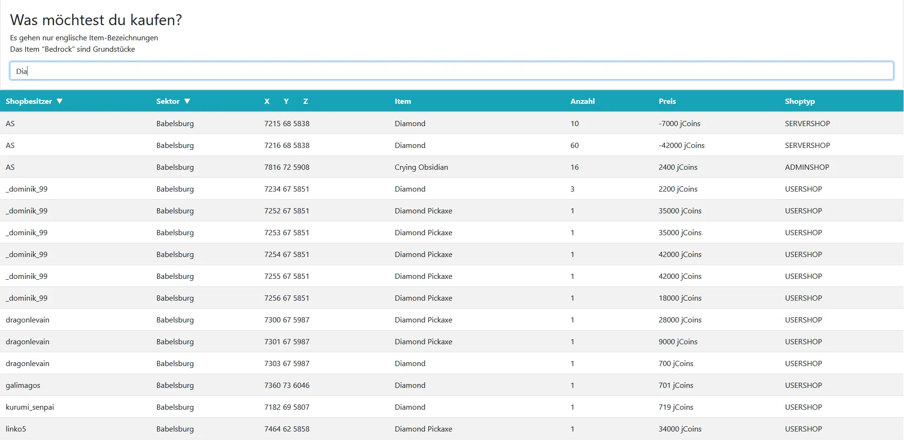Viewport: 904px width, 441px height.
Task: Click the Y coordinate header
Action: tap(286, 101)
